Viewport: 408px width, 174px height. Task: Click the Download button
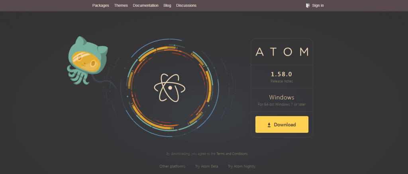(x=282, y=124)
